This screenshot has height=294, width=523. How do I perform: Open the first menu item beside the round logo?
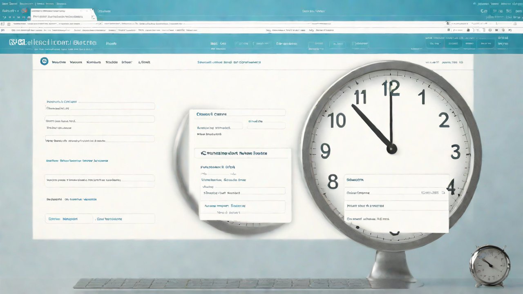point(59,62)
